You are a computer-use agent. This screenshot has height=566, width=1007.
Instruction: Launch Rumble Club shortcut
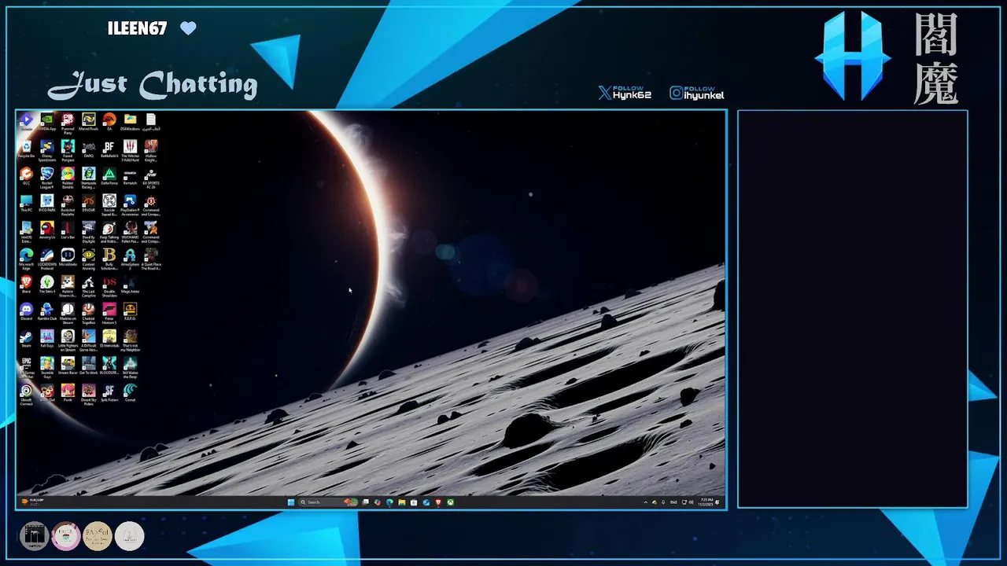[47, 312]
